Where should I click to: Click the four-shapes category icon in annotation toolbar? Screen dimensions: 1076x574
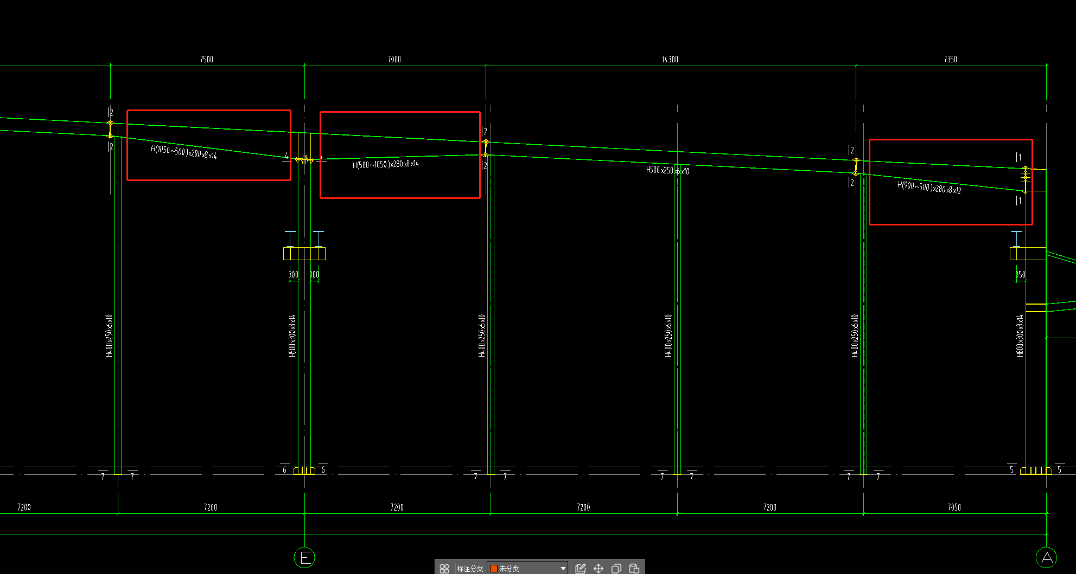tap(444, 568)
